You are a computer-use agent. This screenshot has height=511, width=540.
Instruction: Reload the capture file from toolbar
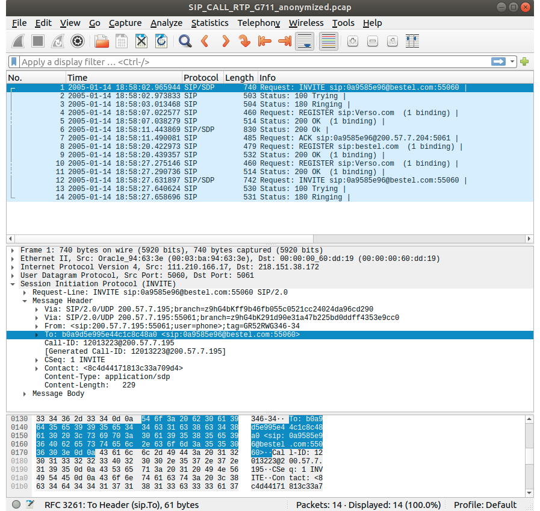[161, 42]
